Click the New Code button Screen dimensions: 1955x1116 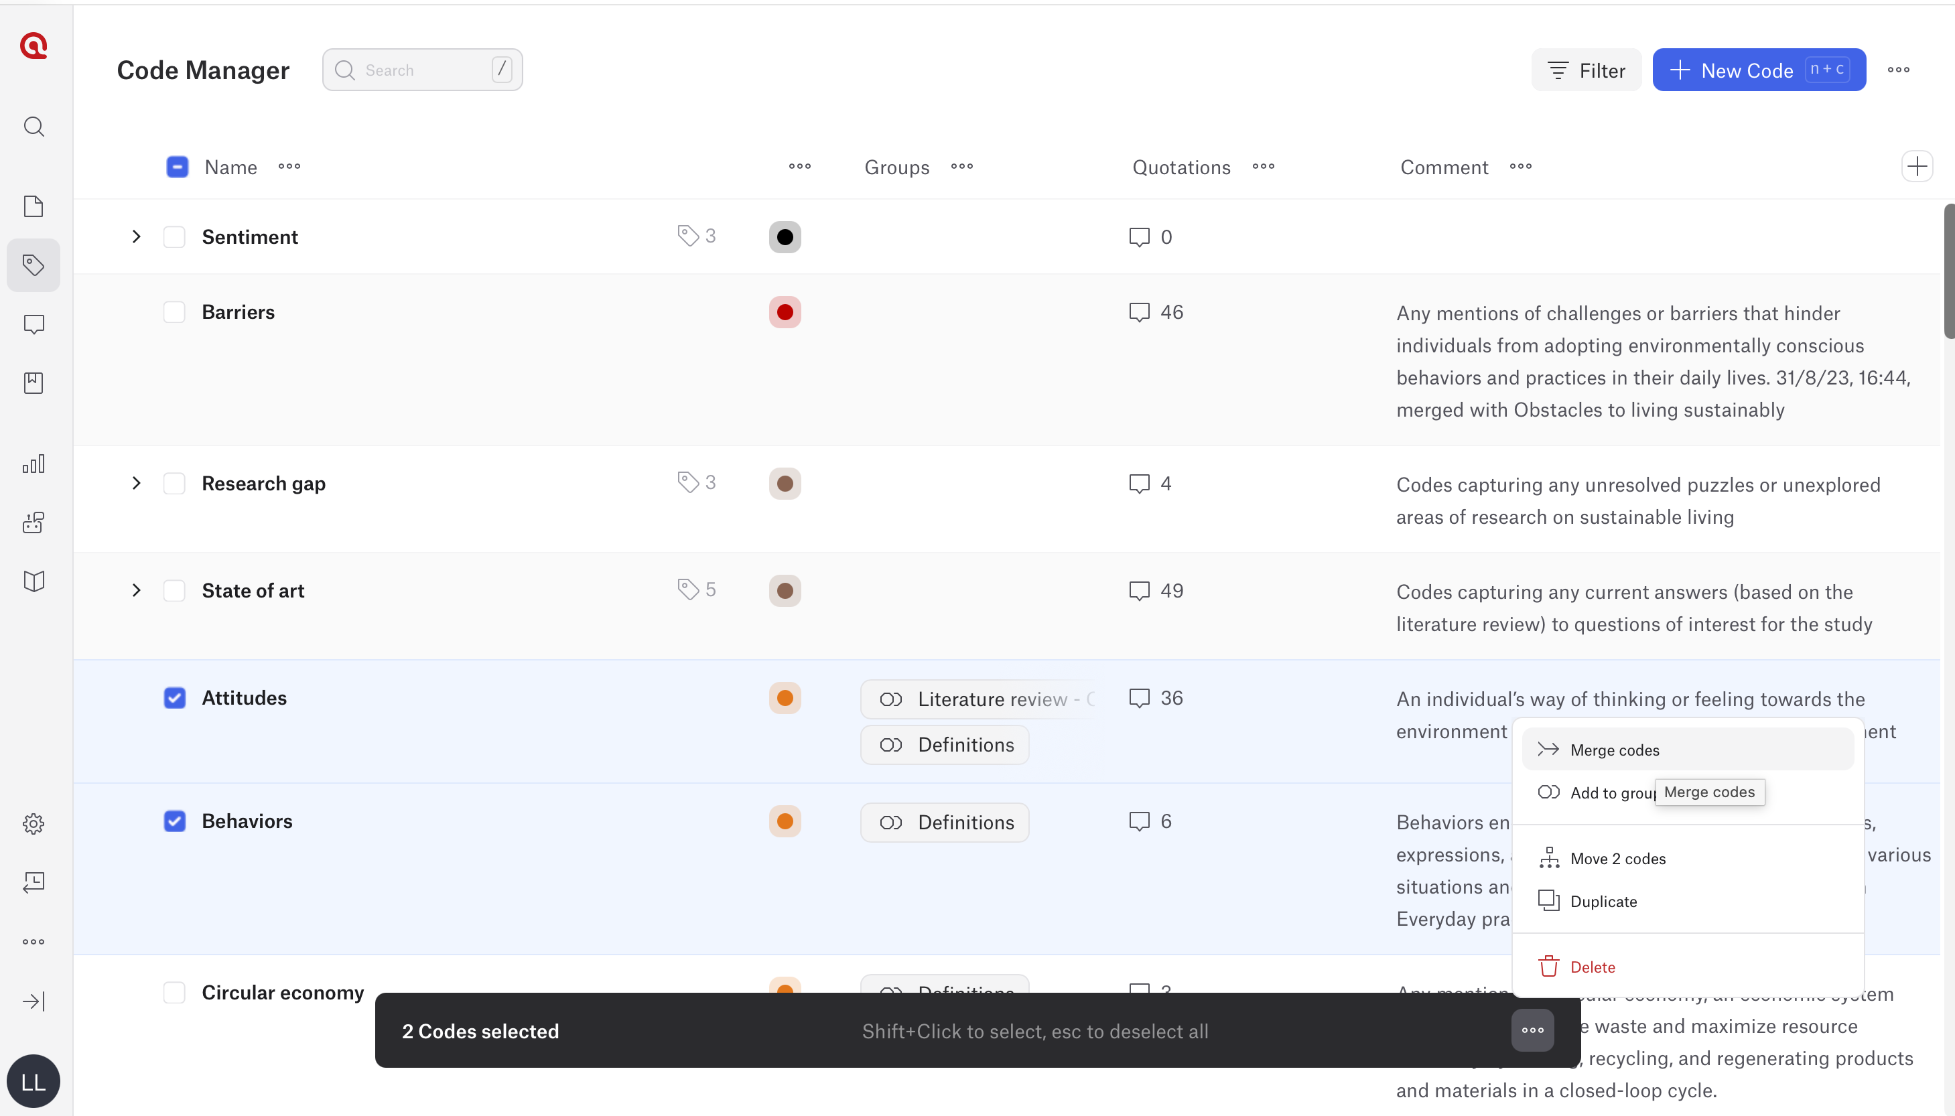pyautogui.click(x=1759, y=70)
